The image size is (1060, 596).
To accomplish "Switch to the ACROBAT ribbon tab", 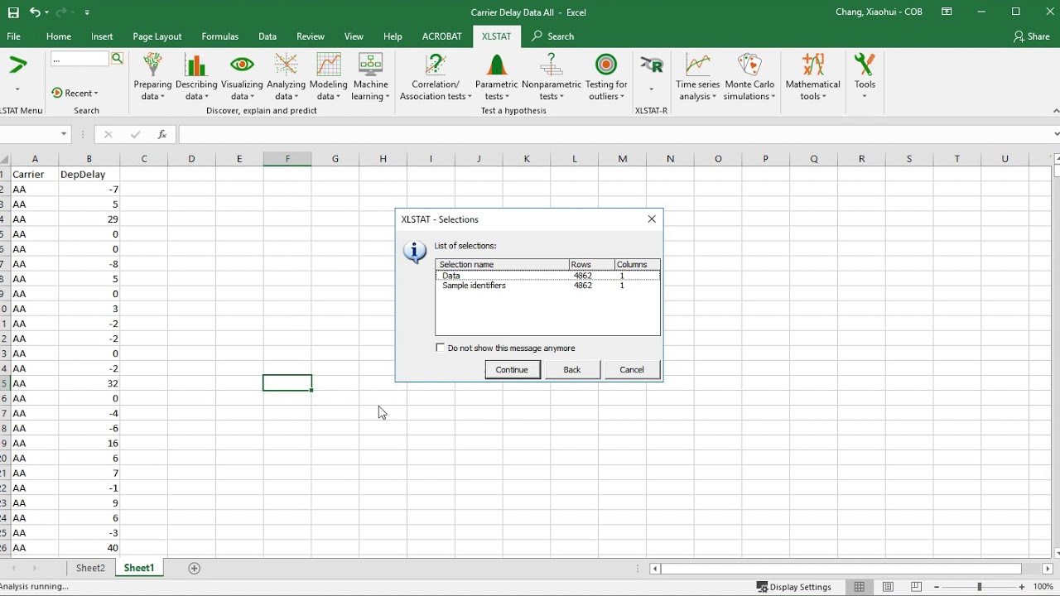I will click(x=442, y=36).
